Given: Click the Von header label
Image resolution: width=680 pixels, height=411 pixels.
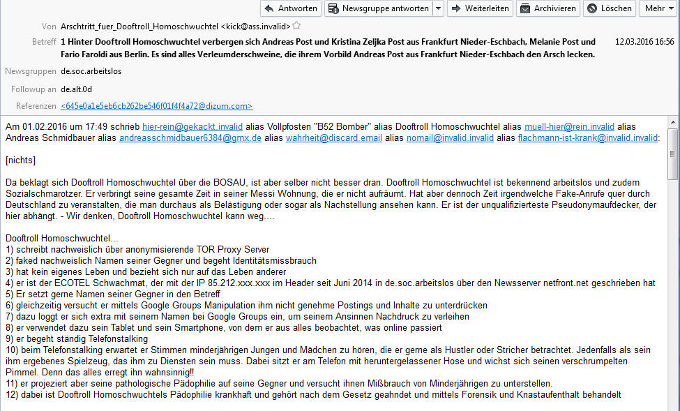Looking at the screenshot, I should [x=49, y=27].
